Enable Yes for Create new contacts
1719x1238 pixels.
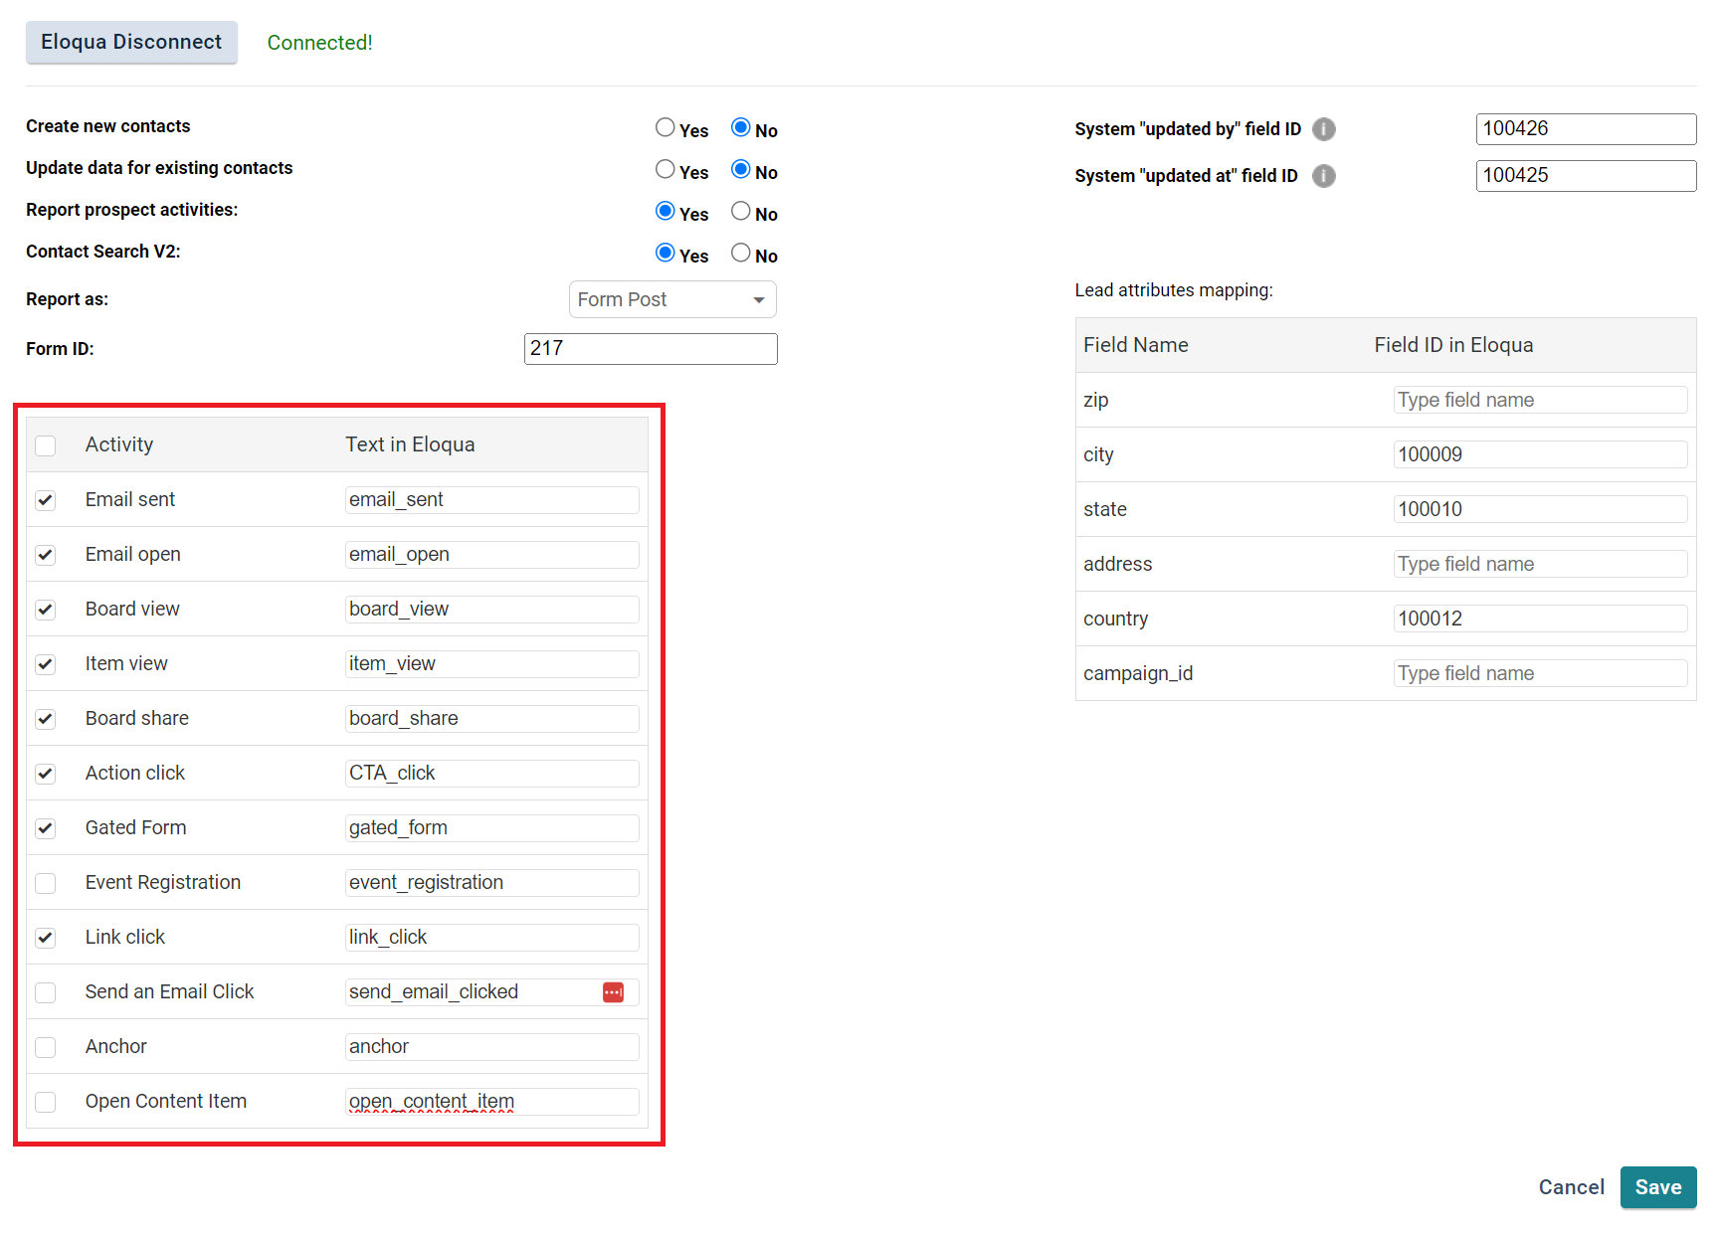[x=665, y=126]
